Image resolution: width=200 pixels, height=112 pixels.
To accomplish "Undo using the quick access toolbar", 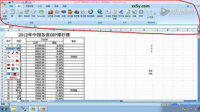I will coord(12,2).
